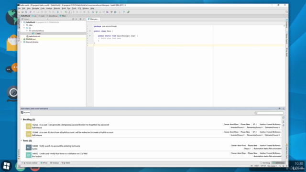Open Version Control tool window
This screenshot has width=306, height=172.
click(x=30, y=163)
